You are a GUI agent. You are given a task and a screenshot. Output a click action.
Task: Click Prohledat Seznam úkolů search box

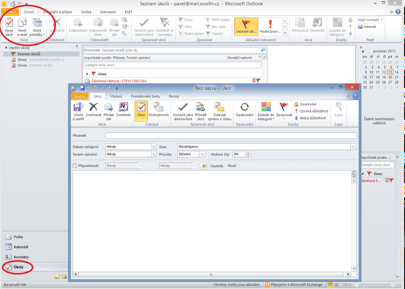(x=175, y=50)
